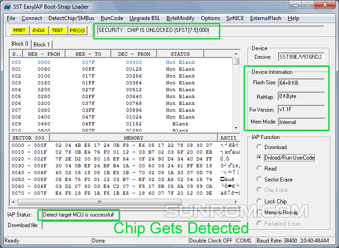Click the memory horizontal scrollbar thumb
The height and width of the screenshot is (248, 339).
point(100,202)
